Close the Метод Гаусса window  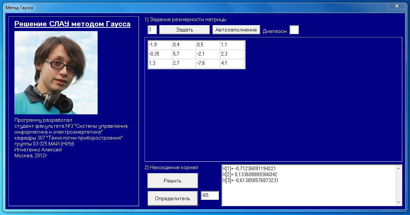click(x=396, y=6)
